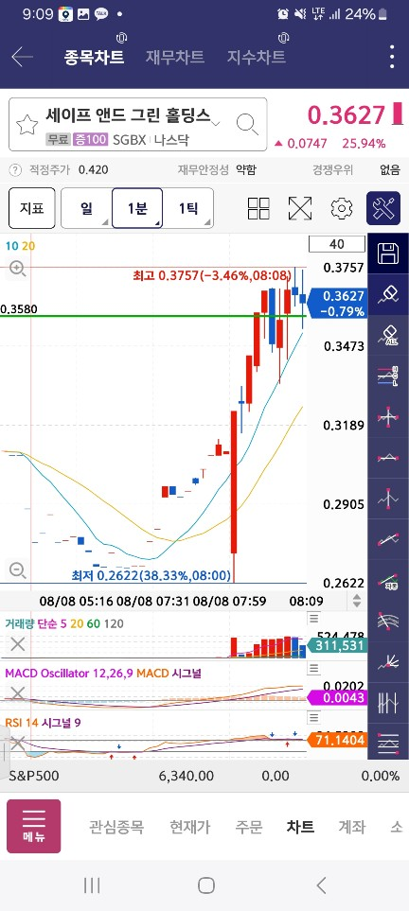
Task: Open the split-chart grid layout icon
Action: (x=258, y=208)
